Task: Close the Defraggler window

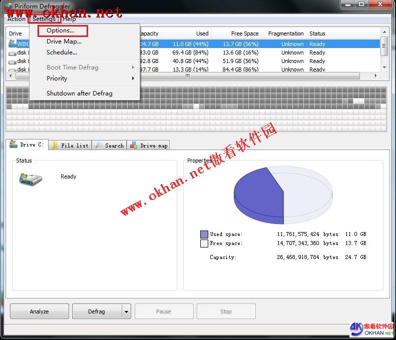Action: pos(380,4)
